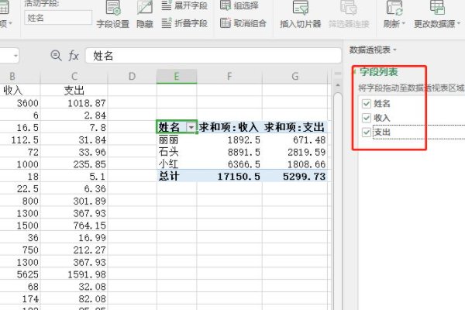Viewport: 465px width, 310px height.
Task: Collapse field with 折叠字段
Action: coord(184,22)
